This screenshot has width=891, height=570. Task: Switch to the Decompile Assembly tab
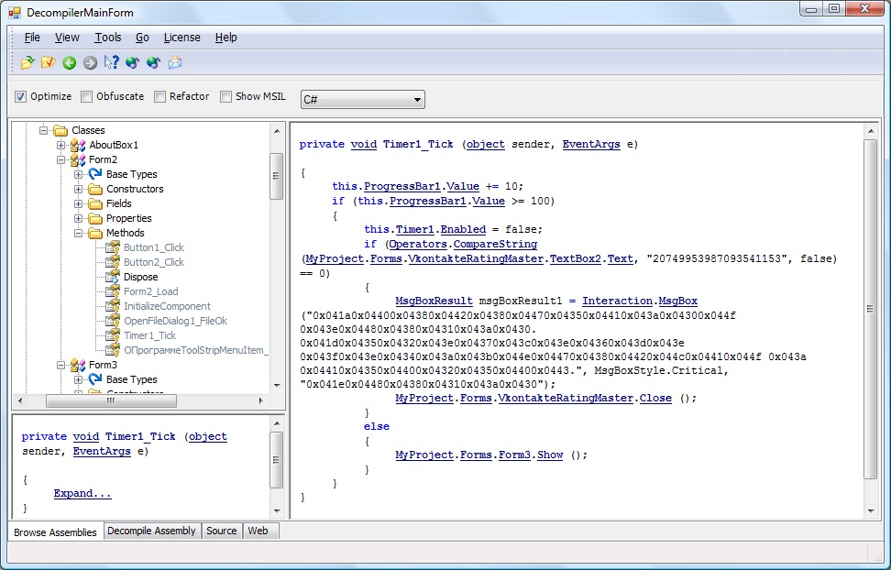click(152, 531)
